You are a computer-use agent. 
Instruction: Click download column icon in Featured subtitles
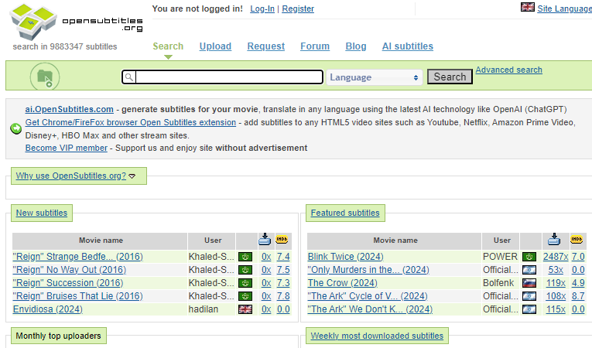point(554,239)
